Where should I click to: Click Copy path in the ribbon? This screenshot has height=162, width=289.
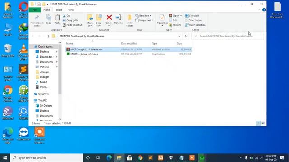pyautogui.click(x=70, y=20)
